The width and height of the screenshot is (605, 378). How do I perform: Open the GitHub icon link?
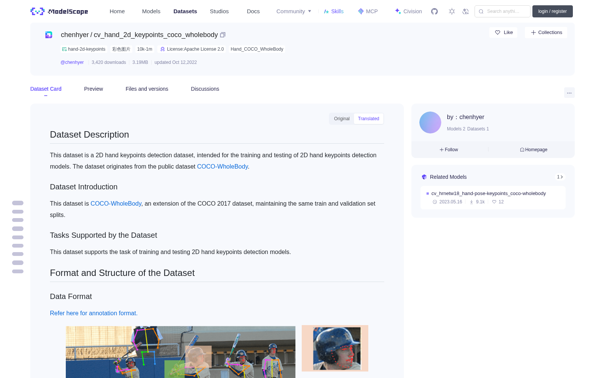click(x=434, y=11)
